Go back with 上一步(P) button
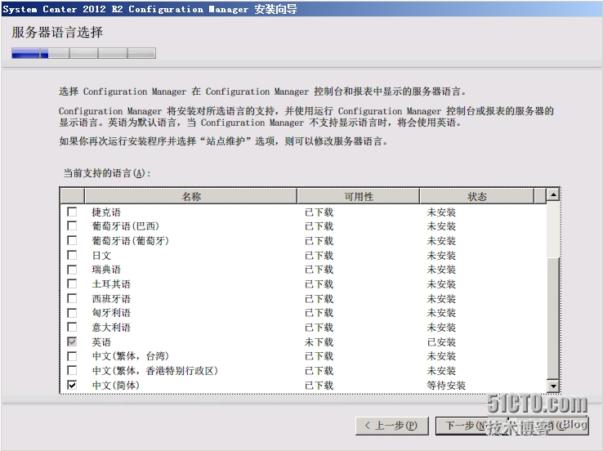The height and width of the screenshot is (451, 603). [x=392, y=426]
